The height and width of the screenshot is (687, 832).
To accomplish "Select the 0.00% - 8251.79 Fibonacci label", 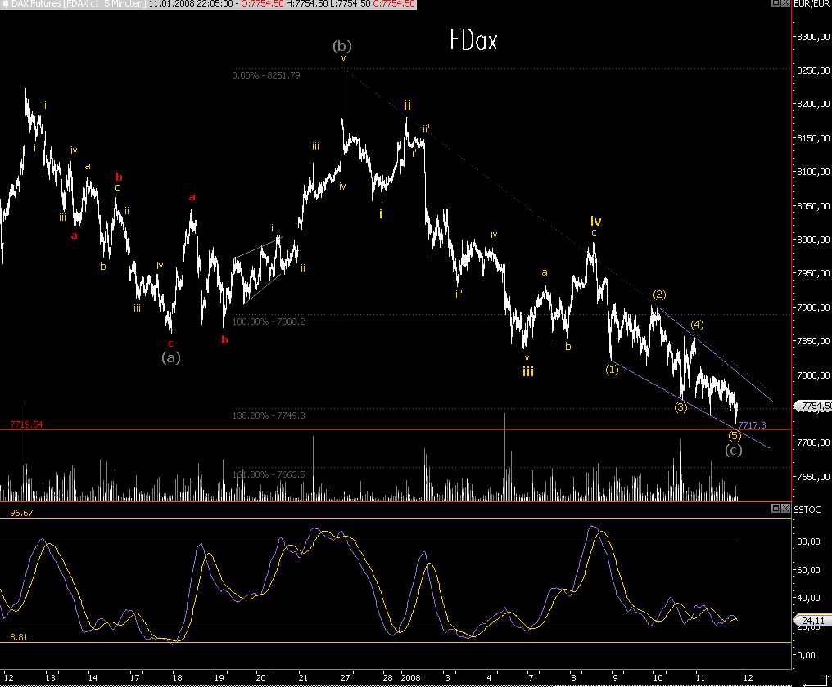I will (x=266, y=75).
